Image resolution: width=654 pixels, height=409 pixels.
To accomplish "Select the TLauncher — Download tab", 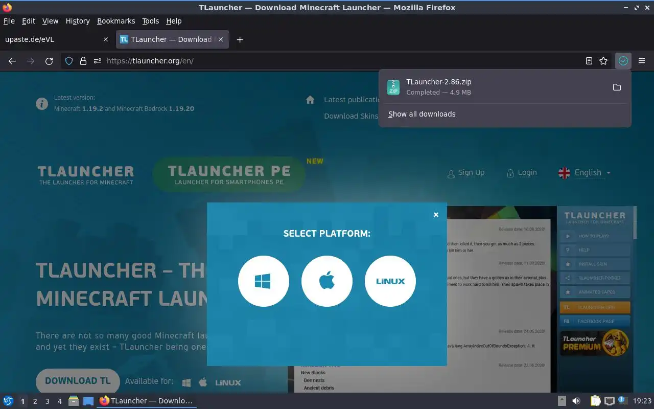I will 173,39.
